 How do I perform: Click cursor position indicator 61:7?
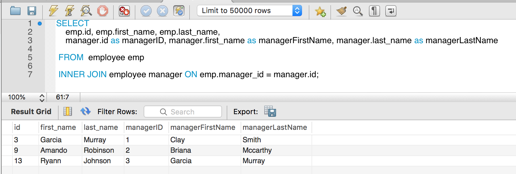point(62,97)
